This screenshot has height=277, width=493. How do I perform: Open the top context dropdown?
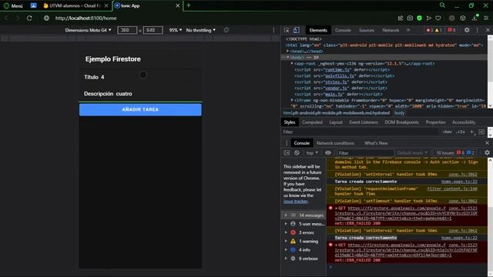[312, 152]
